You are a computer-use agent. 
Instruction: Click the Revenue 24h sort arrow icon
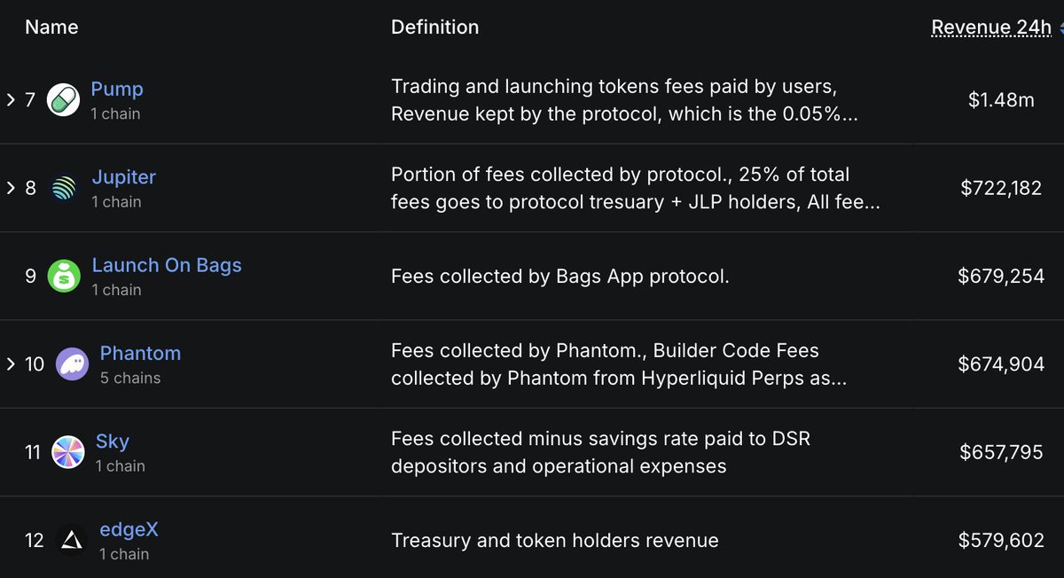coord(1060,27)
